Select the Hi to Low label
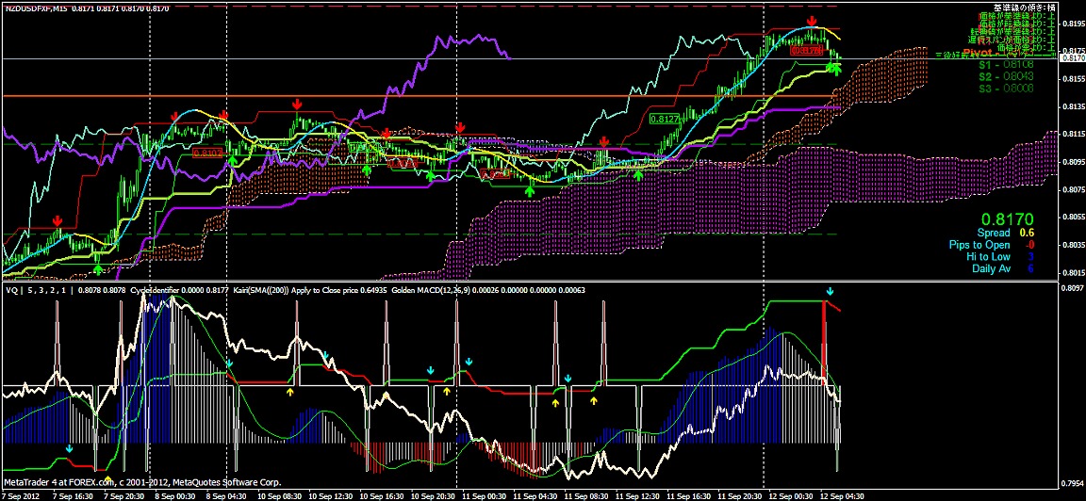The width and height of the screenshot is (1086, 501). 988,257
